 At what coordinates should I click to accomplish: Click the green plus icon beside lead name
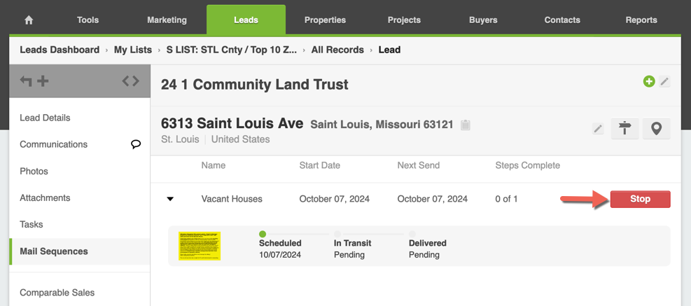[649, 81]
